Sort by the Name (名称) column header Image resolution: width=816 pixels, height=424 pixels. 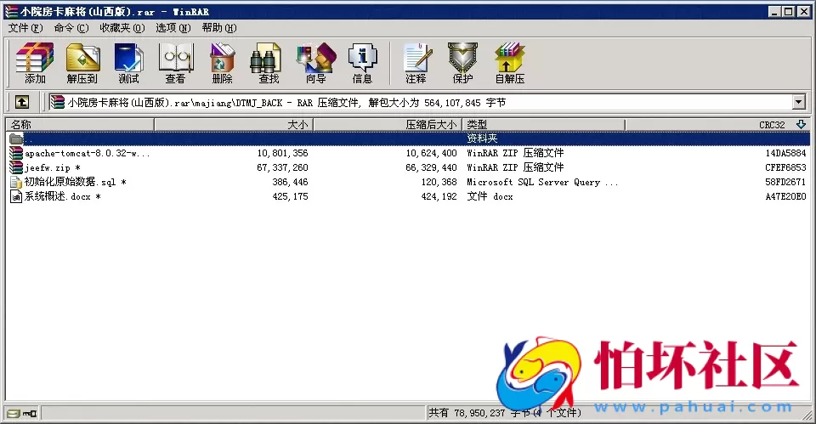click(x=81, y=125)
